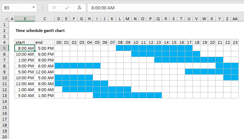The height and width of the screenshot is (139, 244).
Task: Click the Enter checkmark icon in formula bar
Action: point(67,8)
